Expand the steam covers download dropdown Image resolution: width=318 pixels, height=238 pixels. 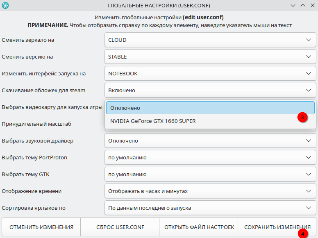pyautogui.click(x=210, y=91)
